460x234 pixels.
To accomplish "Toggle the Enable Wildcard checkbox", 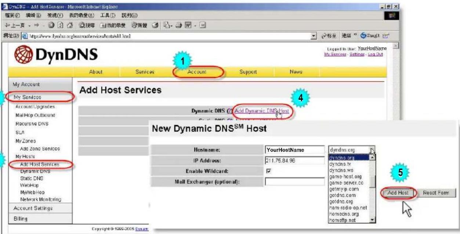I will (x=269, y=171).
